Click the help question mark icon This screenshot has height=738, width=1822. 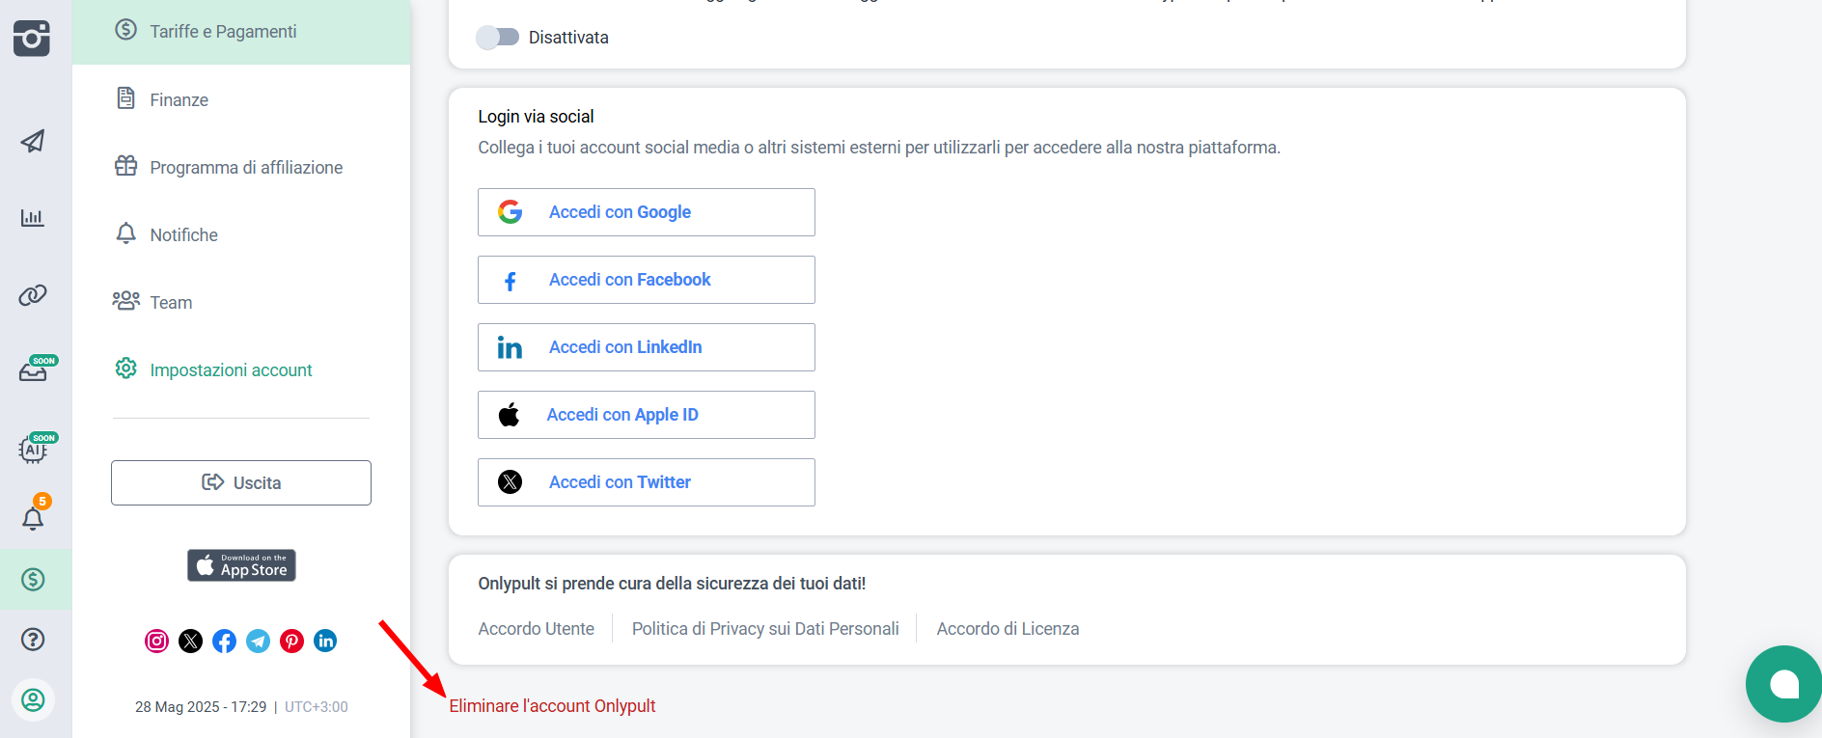[x=33, y=639]
